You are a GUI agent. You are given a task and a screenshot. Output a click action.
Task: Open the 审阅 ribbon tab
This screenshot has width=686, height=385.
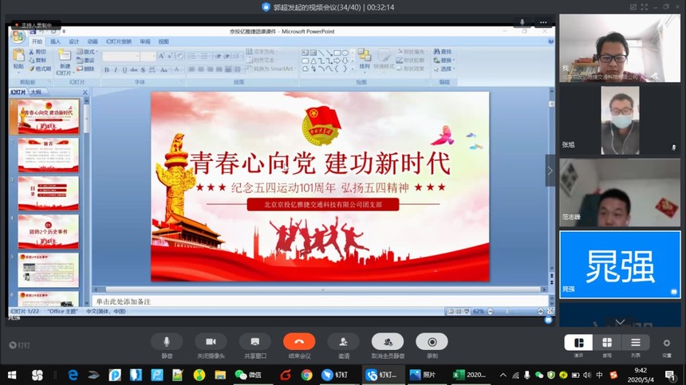145,41
